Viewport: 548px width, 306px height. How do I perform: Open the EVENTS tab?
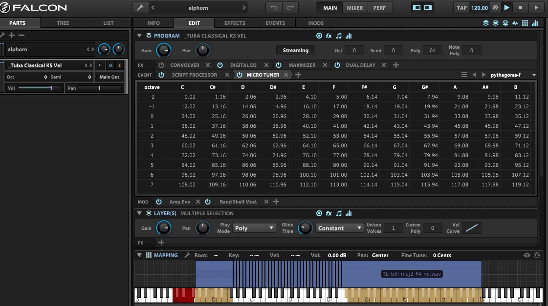275,23
